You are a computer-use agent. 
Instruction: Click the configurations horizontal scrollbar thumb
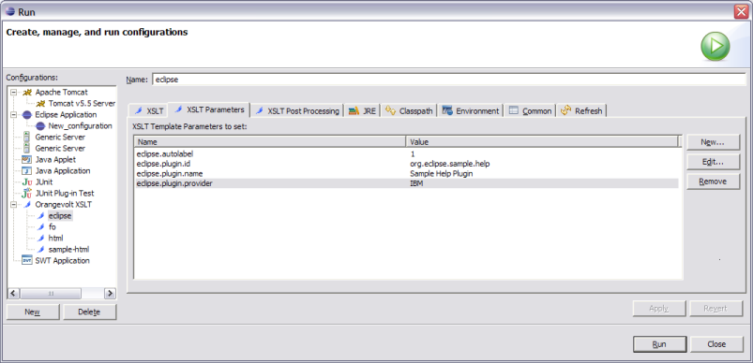[51, 293]
